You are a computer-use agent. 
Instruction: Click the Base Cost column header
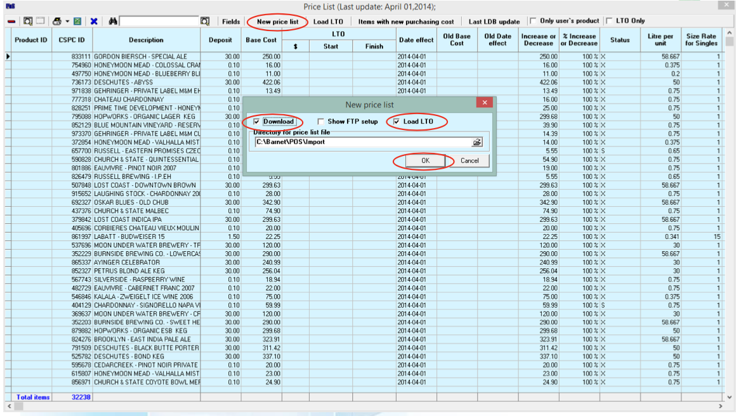261,40
